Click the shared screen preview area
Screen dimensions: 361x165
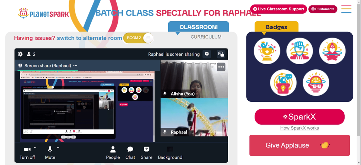[x=87, y=107]
